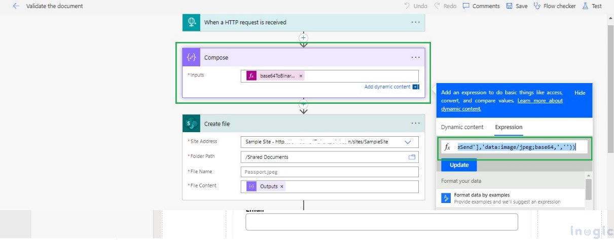The width and height of the screenshot is (614, 240).
Task: Remove the Outputs token from File Content
Action: pyautogui.click(x=282, y=186)
